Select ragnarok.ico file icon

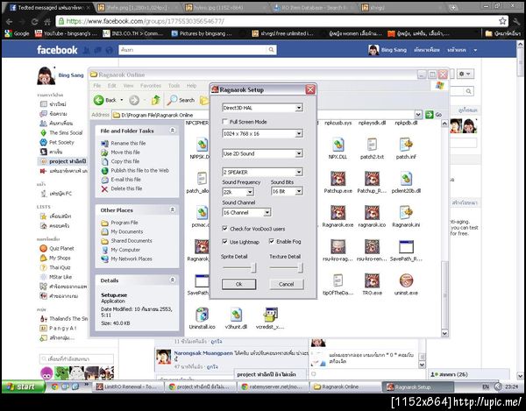coord(372,213)
